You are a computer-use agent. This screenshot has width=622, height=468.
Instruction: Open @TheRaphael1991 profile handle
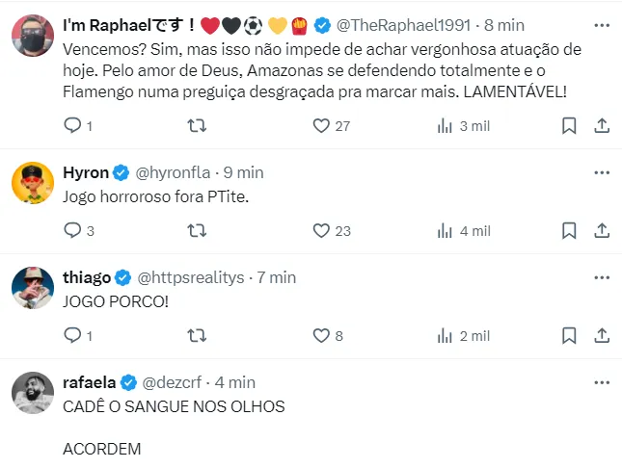(x=402, y=23)
